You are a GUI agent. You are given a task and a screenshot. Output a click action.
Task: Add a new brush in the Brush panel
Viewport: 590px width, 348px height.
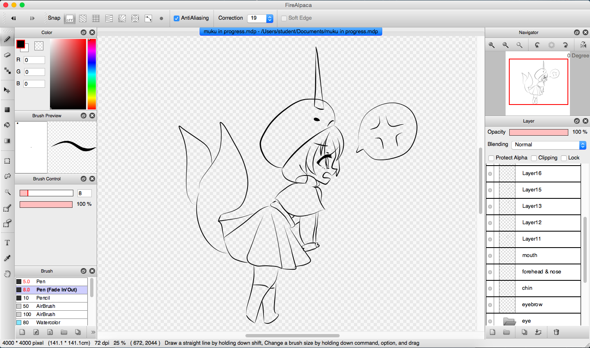pyautogui.click(x=22, y=332)
